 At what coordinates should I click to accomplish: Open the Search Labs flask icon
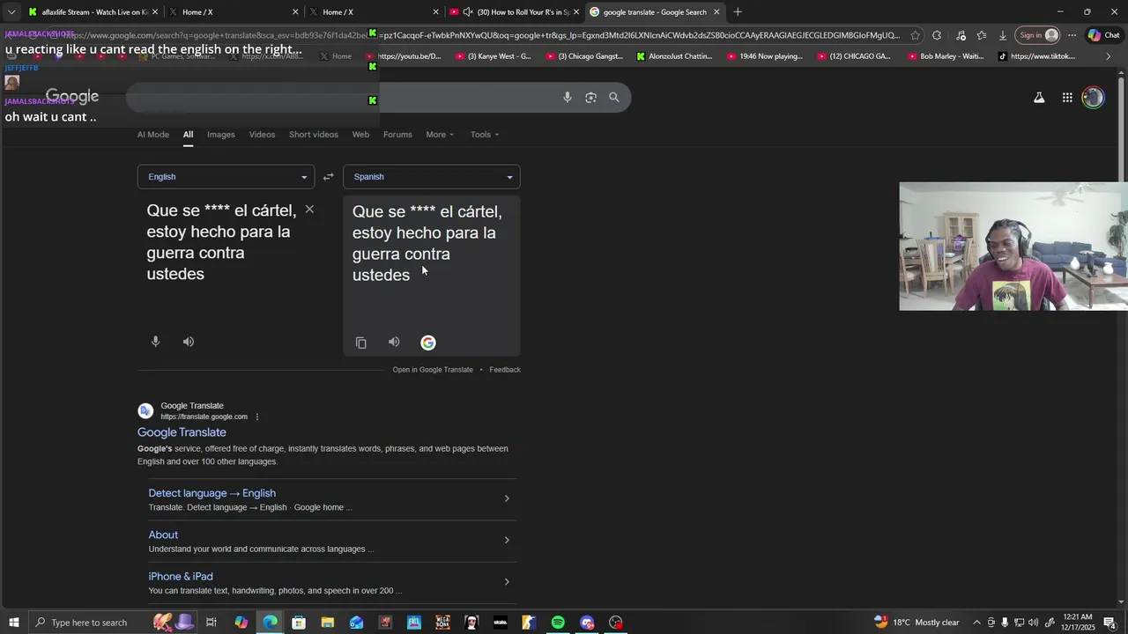pos(1039,98)
